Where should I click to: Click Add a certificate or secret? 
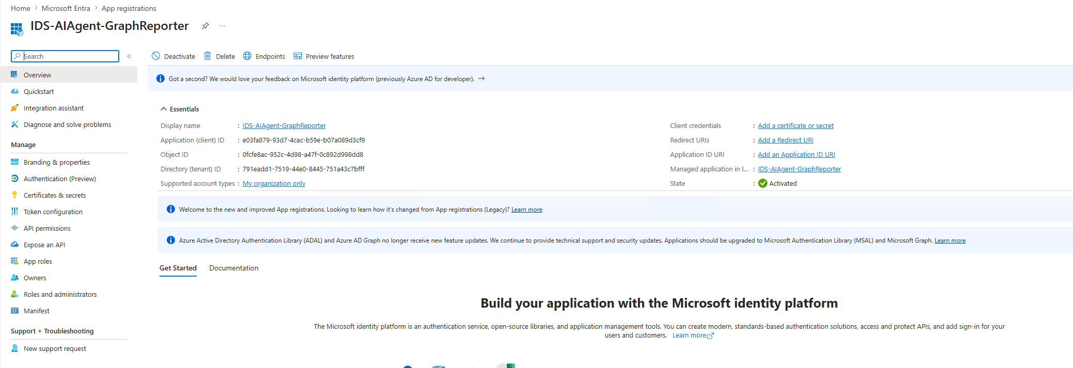tap(795, 125)
